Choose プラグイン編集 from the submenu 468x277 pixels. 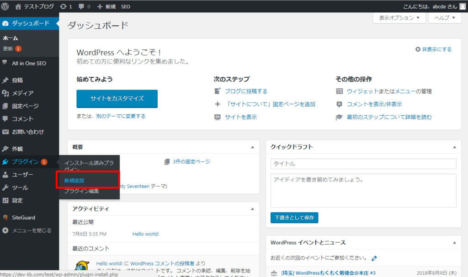point(81,191)
